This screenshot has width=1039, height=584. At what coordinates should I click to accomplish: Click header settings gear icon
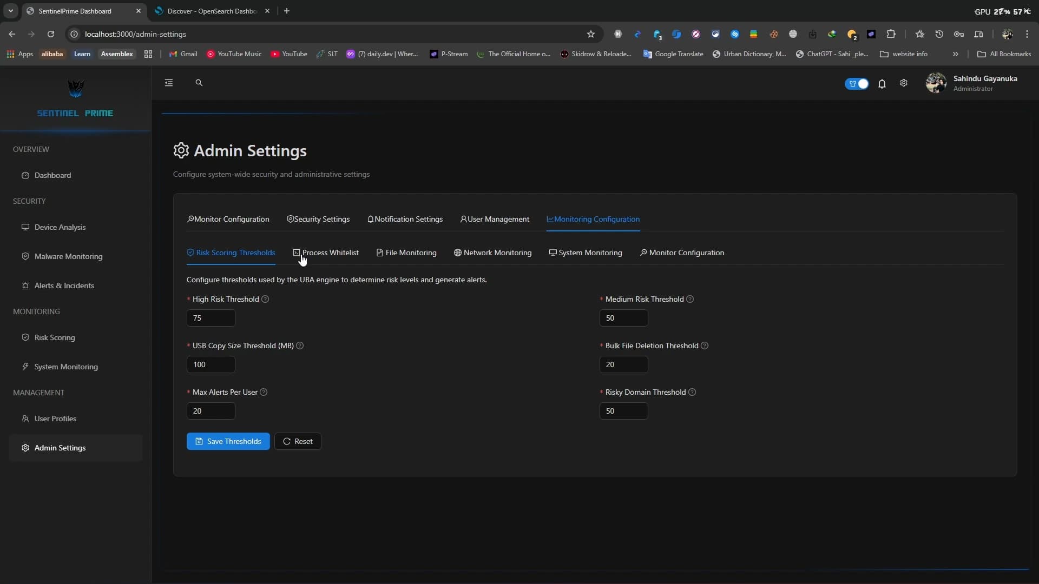point(903,83)
